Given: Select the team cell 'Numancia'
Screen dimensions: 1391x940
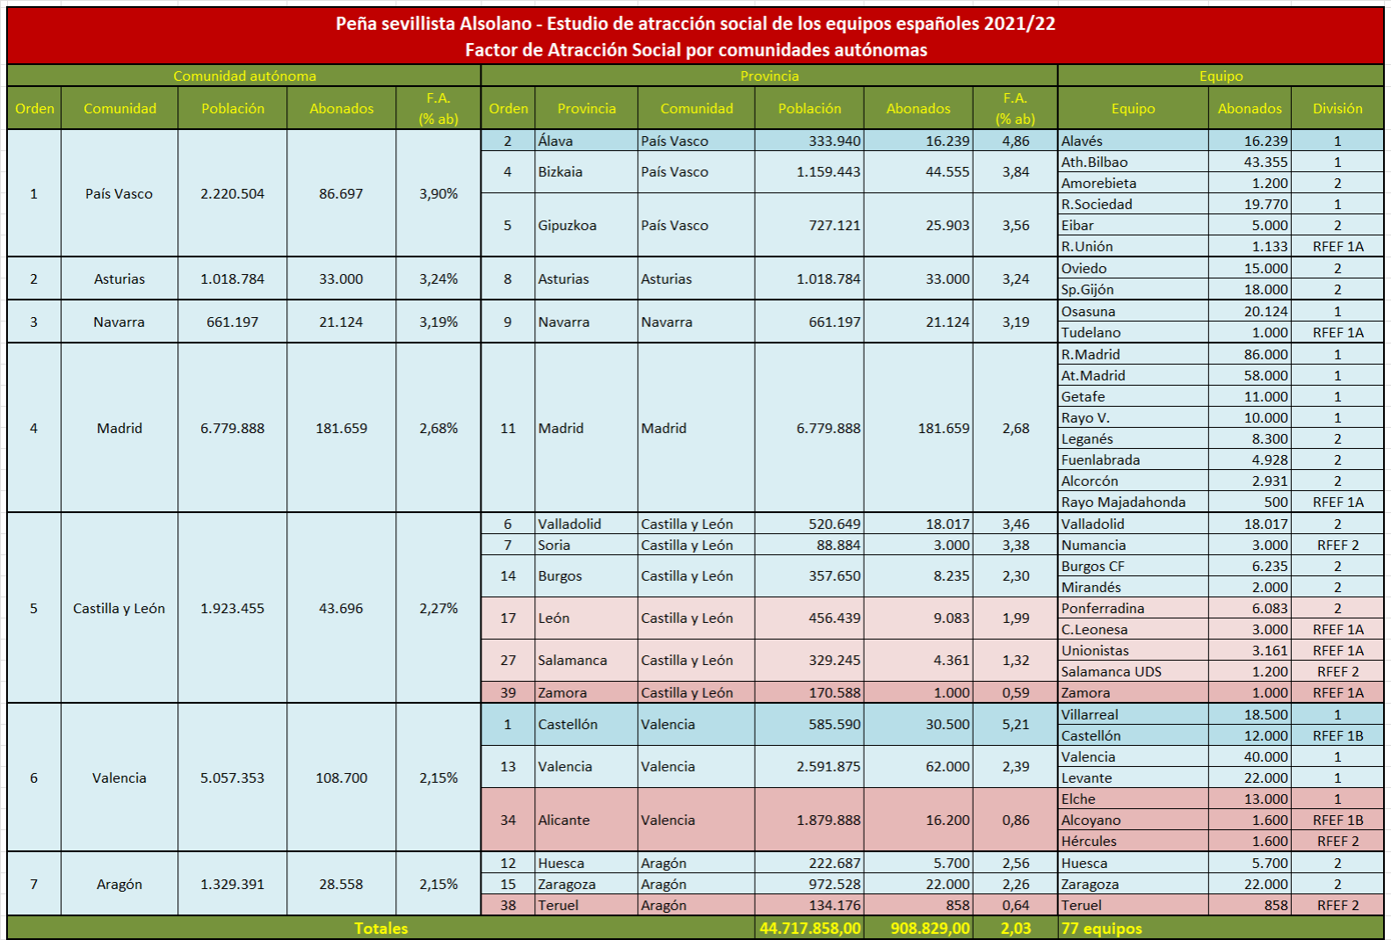Looking at the screenshot, I should pos(1134,545).
